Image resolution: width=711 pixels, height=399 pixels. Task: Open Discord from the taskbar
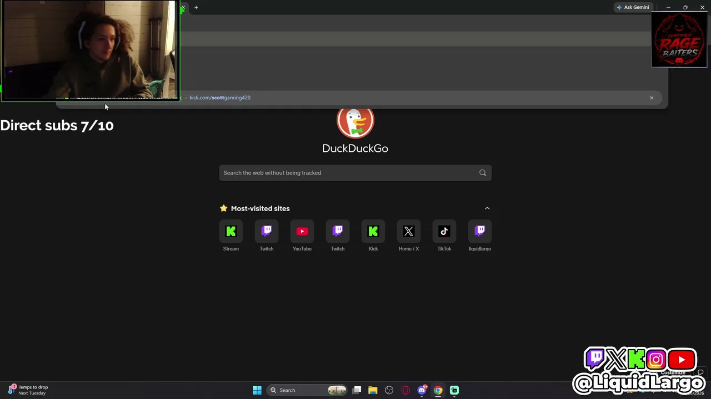422,390
